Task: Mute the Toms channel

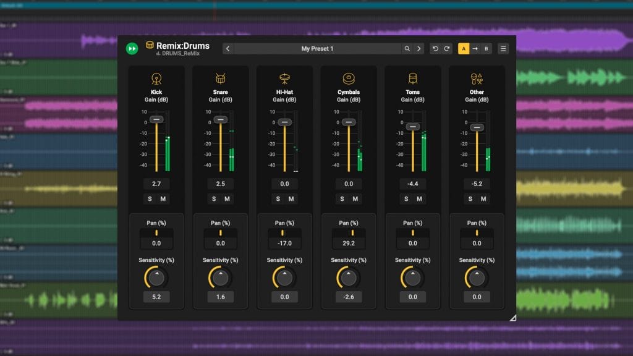Action: point(420,199)
